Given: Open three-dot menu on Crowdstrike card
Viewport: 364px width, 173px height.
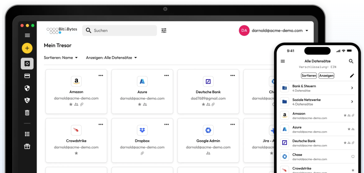Looking at the screenshot, I should tap(101, 125).
